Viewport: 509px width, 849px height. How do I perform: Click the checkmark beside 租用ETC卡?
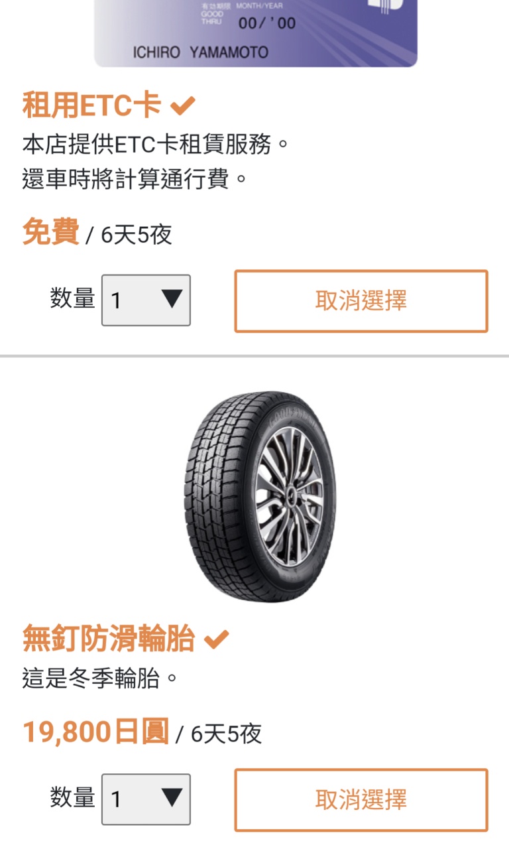coord(182,105)
